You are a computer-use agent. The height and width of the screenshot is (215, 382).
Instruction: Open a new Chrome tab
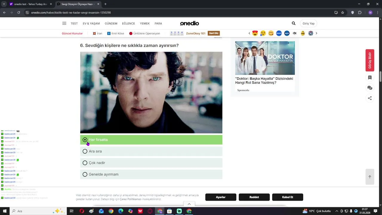[105, 4]
